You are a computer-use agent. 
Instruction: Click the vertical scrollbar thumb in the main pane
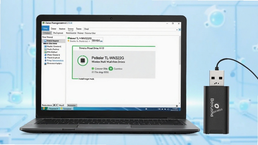point(180,51)
